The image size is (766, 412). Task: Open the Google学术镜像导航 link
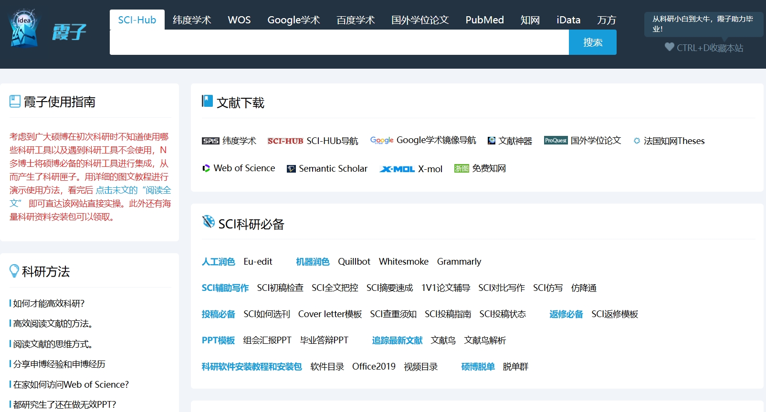tap(436, 140)
